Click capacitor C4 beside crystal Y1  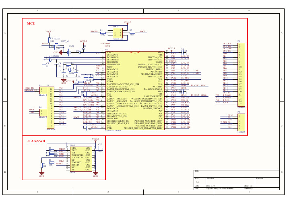coord(56,64)
